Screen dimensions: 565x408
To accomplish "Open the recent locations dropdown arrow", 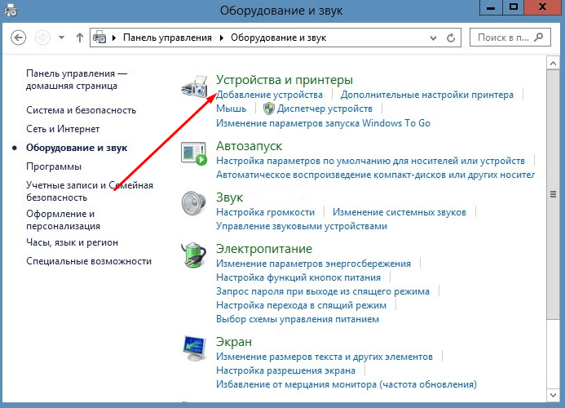I will click(x=61, y=38).
